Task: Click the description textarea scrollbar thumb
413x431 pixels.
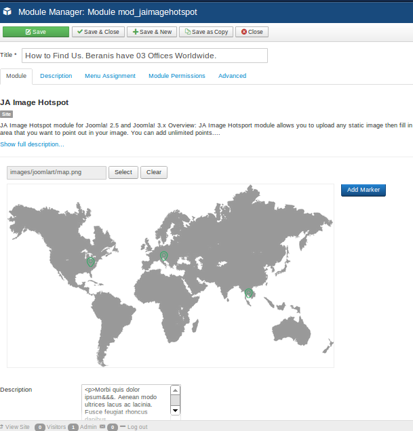Action: [x=175, y=401]
